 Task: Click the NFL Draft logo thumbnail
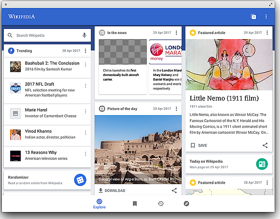(x=15, y=88)
